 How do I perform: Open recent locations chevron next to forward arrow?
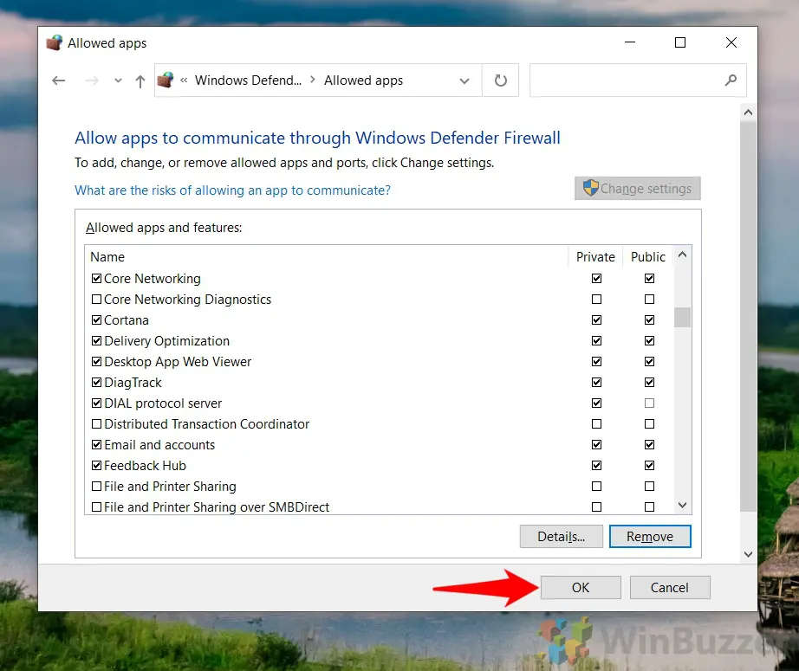pyautogui.click(x=118, y=81)
